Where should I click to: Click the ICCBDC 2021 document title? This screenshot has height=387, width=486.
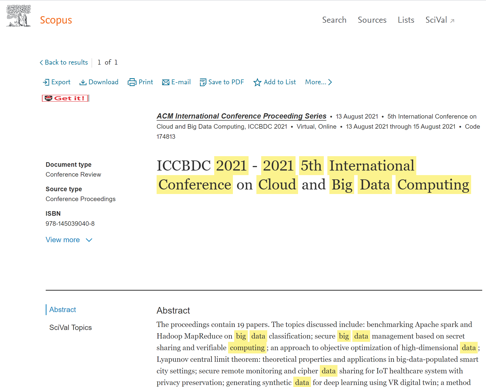pos(314,175)
